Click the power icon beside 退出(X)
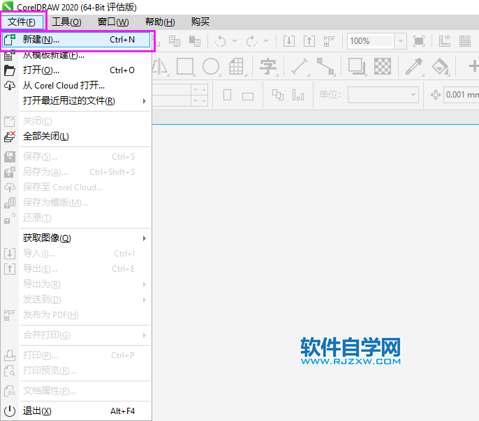 10,411
